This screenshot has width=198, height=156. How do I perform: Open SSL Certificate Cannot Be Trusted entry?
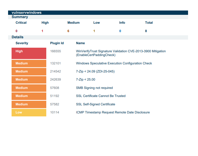[x=101, y=96]
